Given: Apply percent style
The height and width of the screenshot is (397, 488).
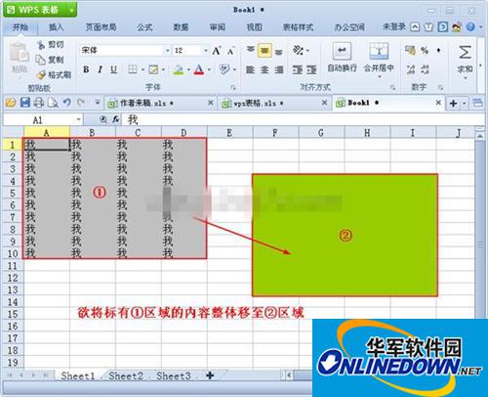Looking at the screenshot, I should (x=425, y=50).
